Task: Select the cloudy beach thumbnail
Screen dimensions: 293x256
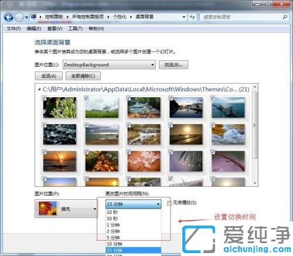Action: click(x=102, y=134)
